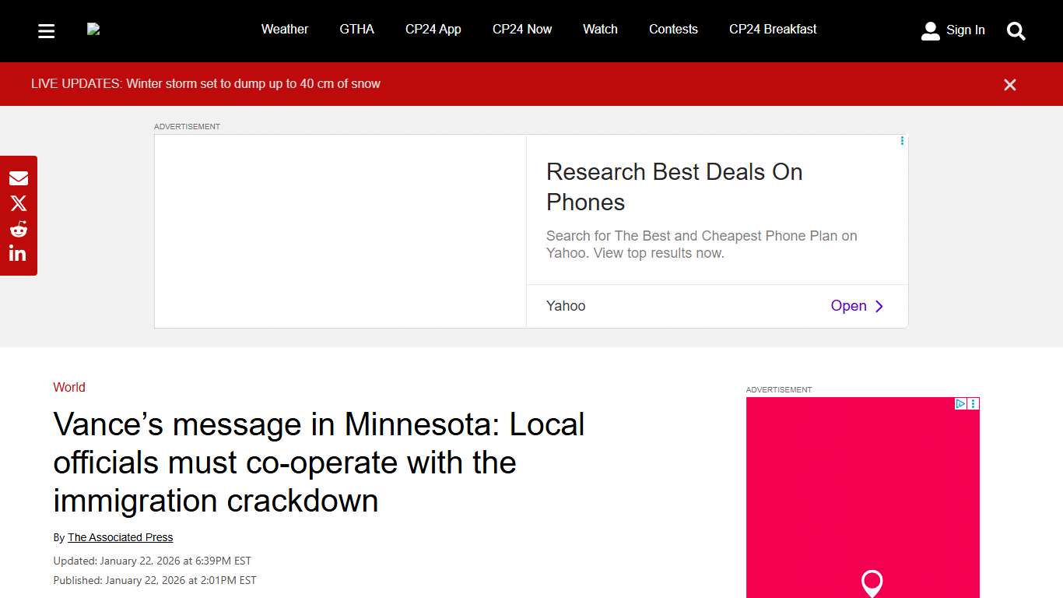Click the Sign In user icon
Image resolution: width=1063 pixels, height=598 pixels.
[931, 31]
